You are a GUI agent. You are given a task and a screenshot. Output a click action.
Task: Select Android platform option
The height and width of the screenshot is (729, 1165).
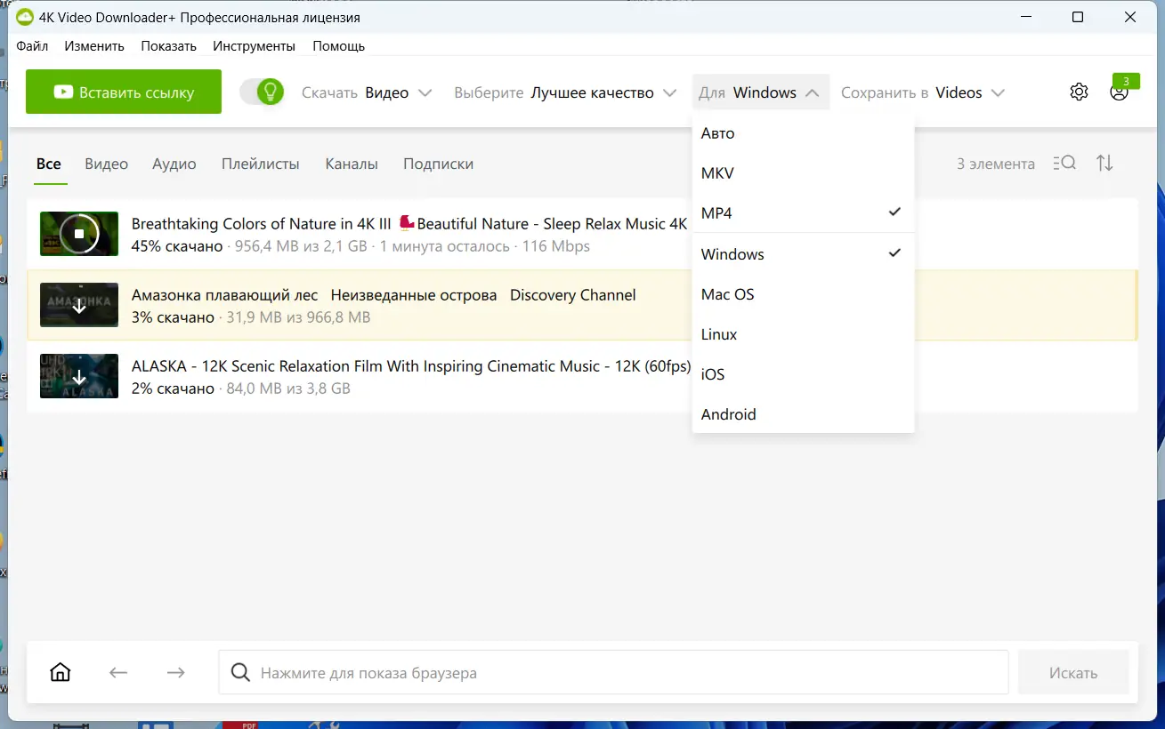803,414
